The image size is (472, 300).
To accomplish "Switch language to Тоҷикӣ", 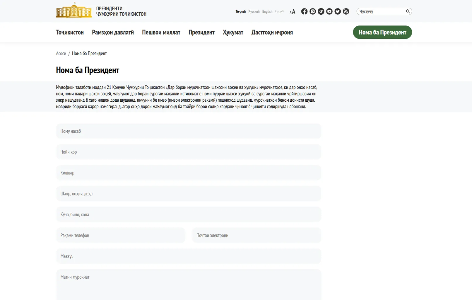I will [241, 11].
